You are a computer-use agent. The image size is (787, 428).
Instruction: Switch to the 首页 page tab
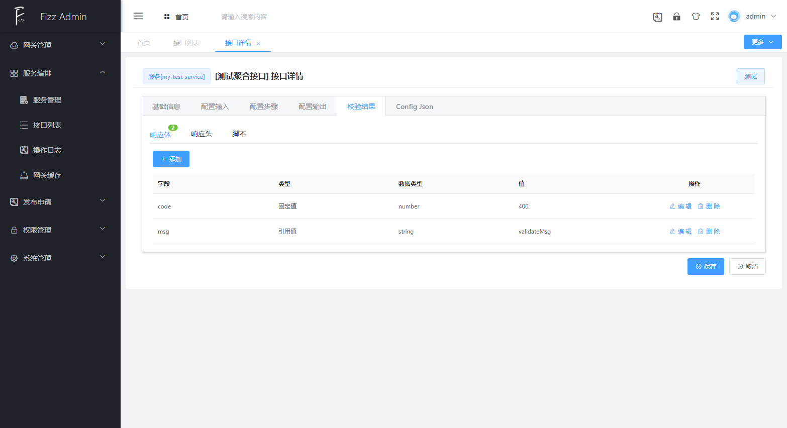click(144, 43)
